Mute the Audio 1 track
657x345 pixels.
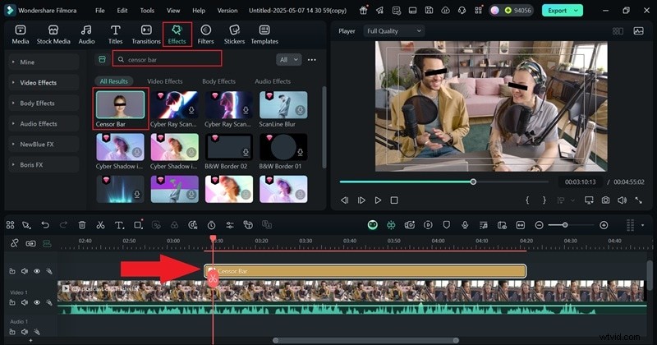25,332
